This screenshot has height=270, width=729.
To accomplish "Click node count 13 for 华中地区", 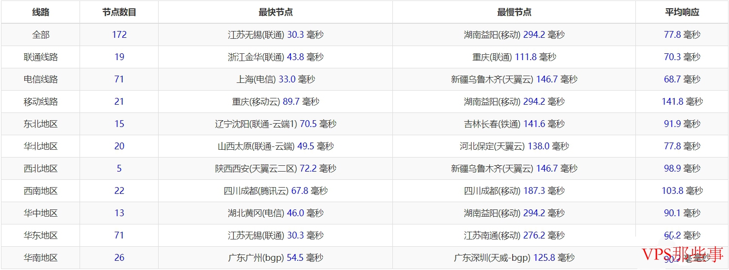I will click(119, 213).
